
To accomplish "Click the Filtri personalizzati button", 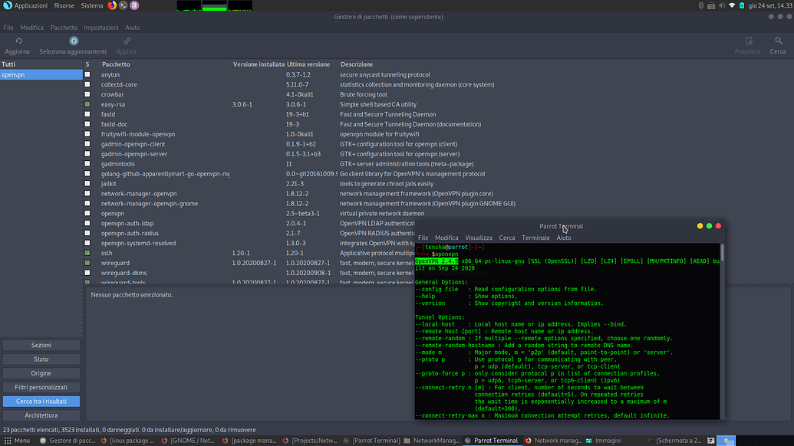I will 41,387.
